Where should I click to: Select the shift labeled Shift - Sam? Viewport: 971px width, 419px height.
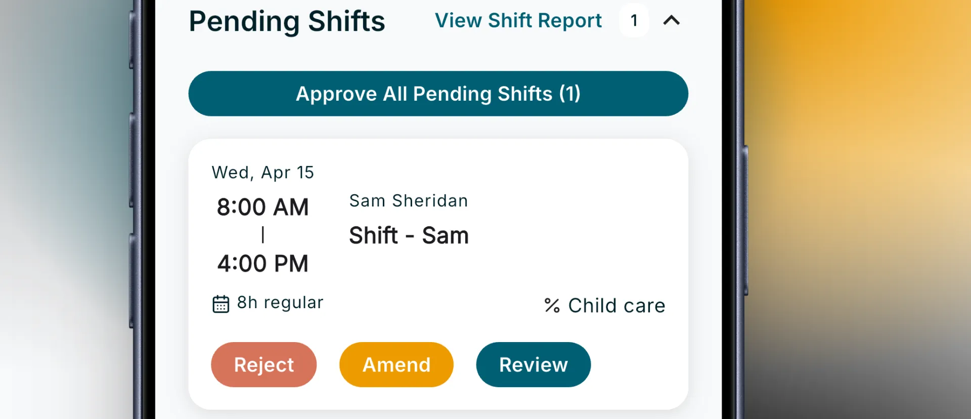coord(409,235)
